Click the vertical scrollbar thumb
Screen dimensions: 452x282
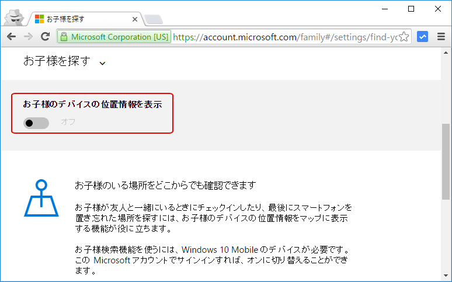(446, 162)
